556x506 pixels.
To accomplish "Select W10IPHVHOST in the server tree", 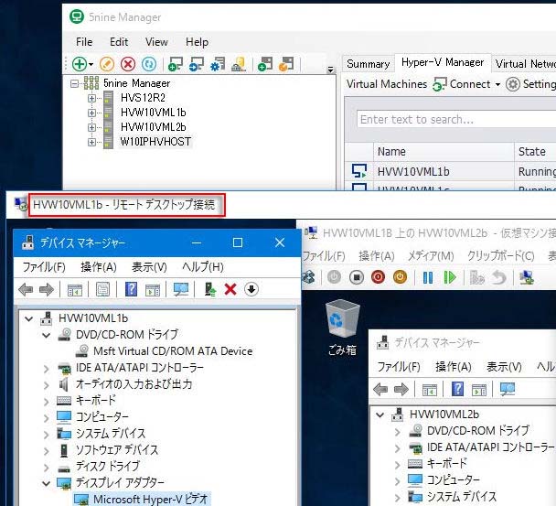I will 155,142.
